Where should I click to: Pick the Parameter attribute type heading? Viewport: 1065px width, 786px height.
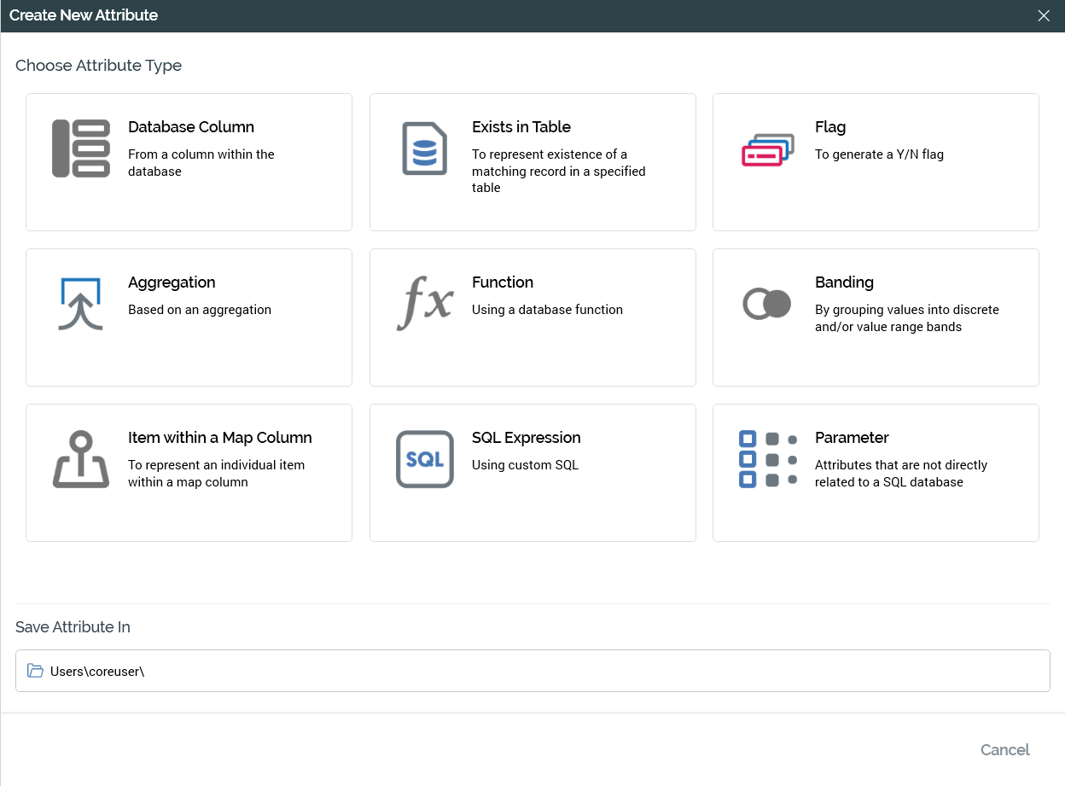[x=852, y=438]
